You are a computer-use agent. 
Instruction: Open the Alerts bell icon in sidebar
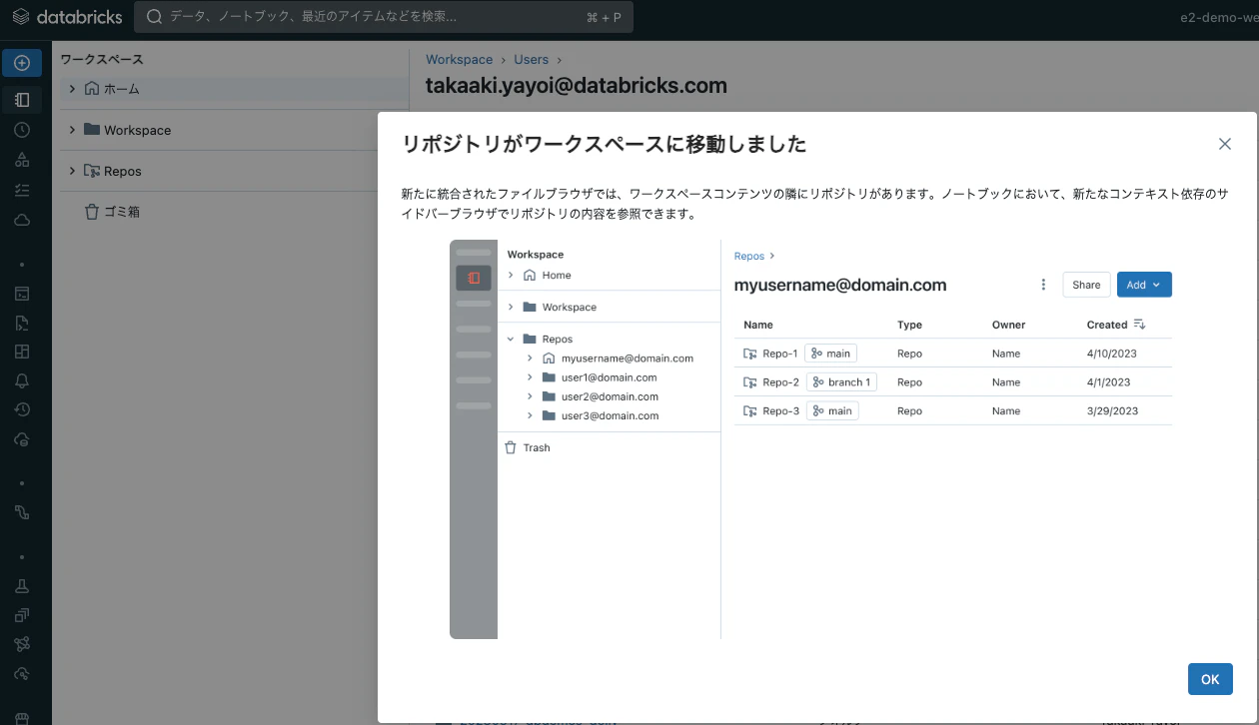22,380
